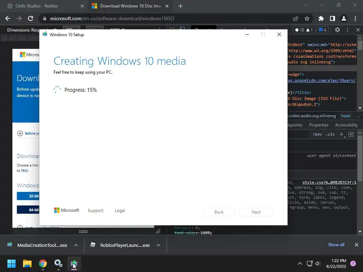The height and width of the screenshot is (272, 363).
Task: Open network status tray icon
Action: coord(309,263)
